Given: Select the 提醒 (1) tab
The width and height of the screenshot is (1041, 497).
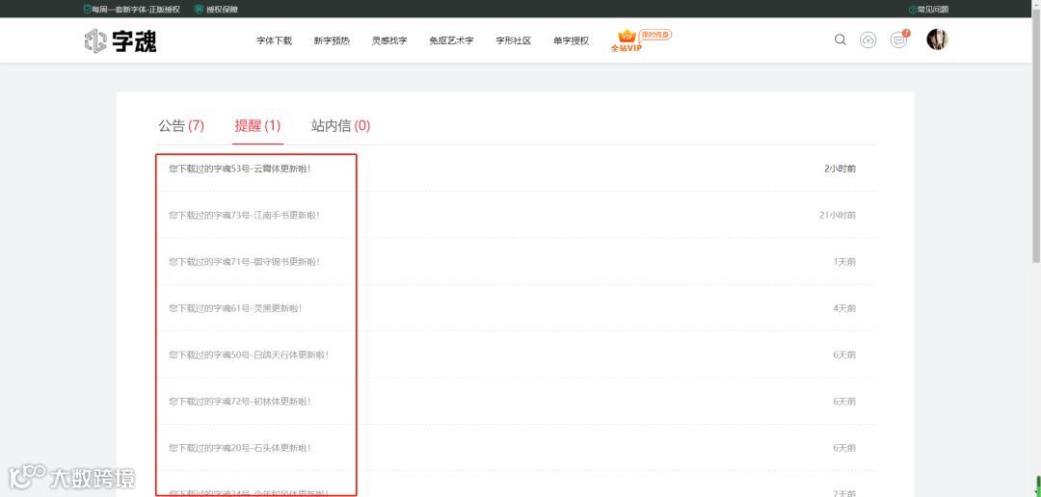Looking at the screenshot, I should [x=257, y=125].
